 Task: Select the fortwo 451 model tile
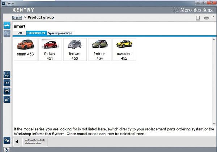(x=50, y=49)
